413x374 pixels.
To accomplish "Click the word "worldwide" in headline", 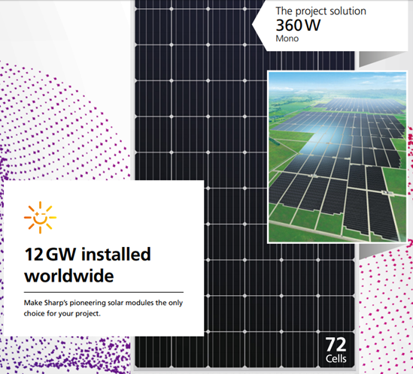I will [68, 276].
